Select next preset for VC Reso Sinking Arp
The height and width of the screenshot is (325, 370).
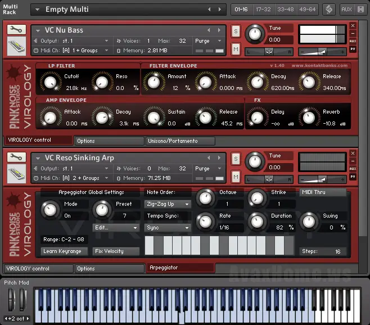tap(219, 157)
